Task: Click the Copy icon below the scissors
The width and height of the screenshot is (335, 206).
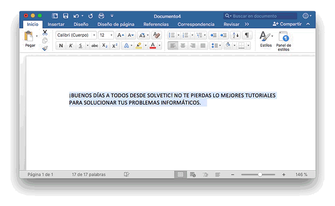Action: [x=45, y=40]
